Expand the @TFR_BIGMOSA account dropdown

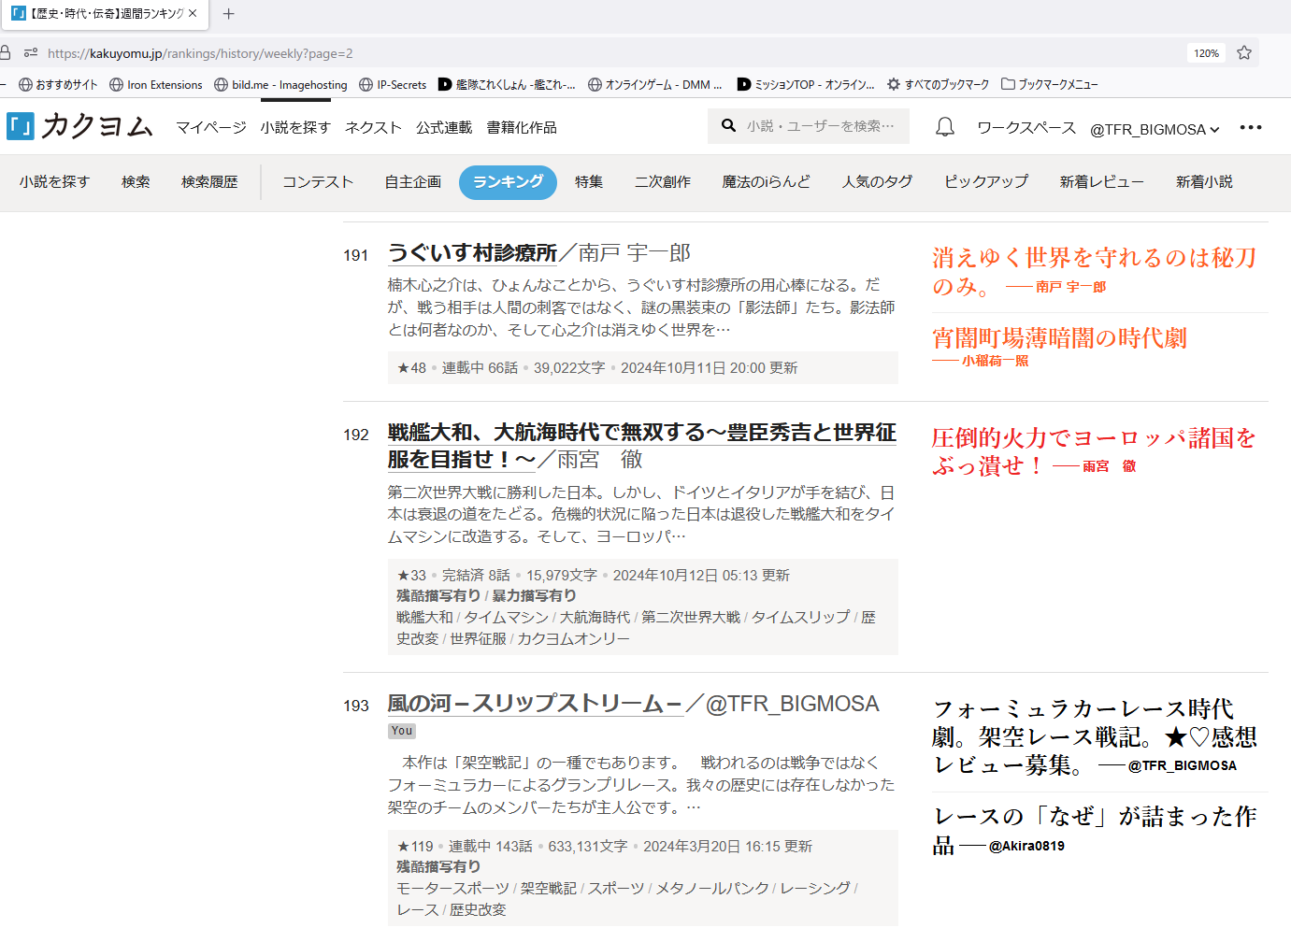(x=1155, y=129)
